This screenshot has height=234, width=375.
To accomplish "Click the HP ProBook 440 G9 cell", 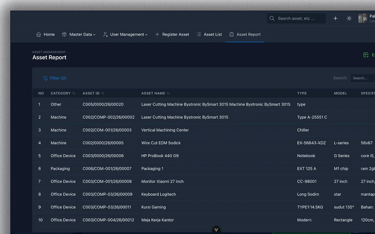I will pyautogui.click(x=160, y=156).
